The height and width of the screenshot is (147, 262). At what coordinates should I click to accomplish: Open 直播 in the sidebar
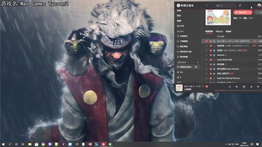[x=179, y=21]
